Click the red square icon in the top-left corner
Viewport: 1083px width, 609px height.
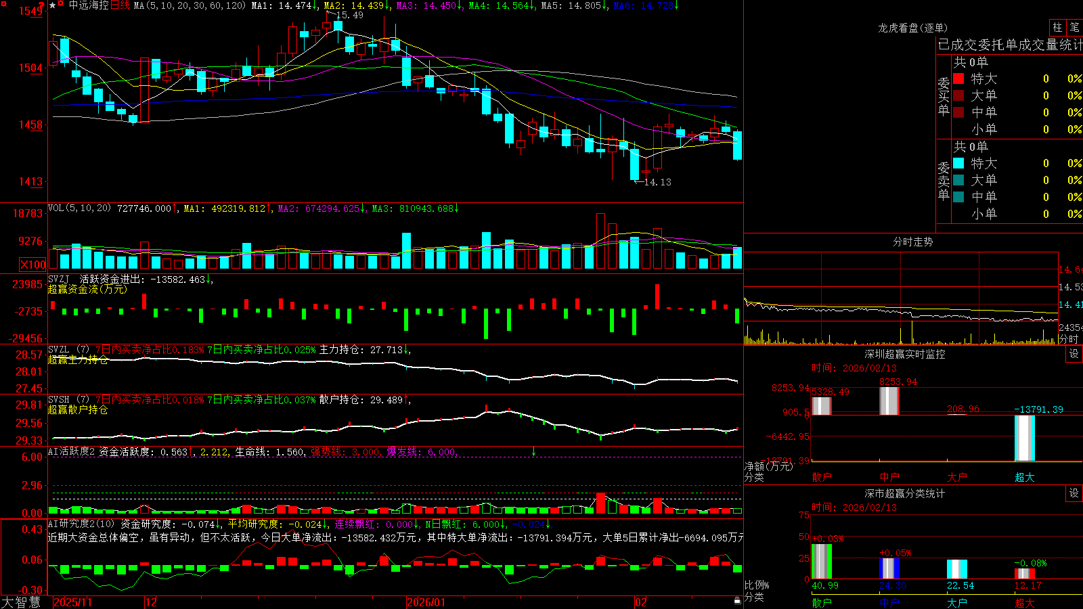(4, 4)
